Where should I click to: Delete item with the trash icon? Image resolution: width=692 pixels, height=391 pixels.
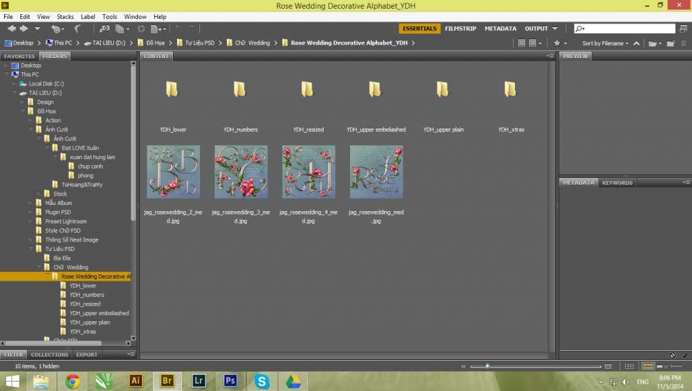coord(684,43)
